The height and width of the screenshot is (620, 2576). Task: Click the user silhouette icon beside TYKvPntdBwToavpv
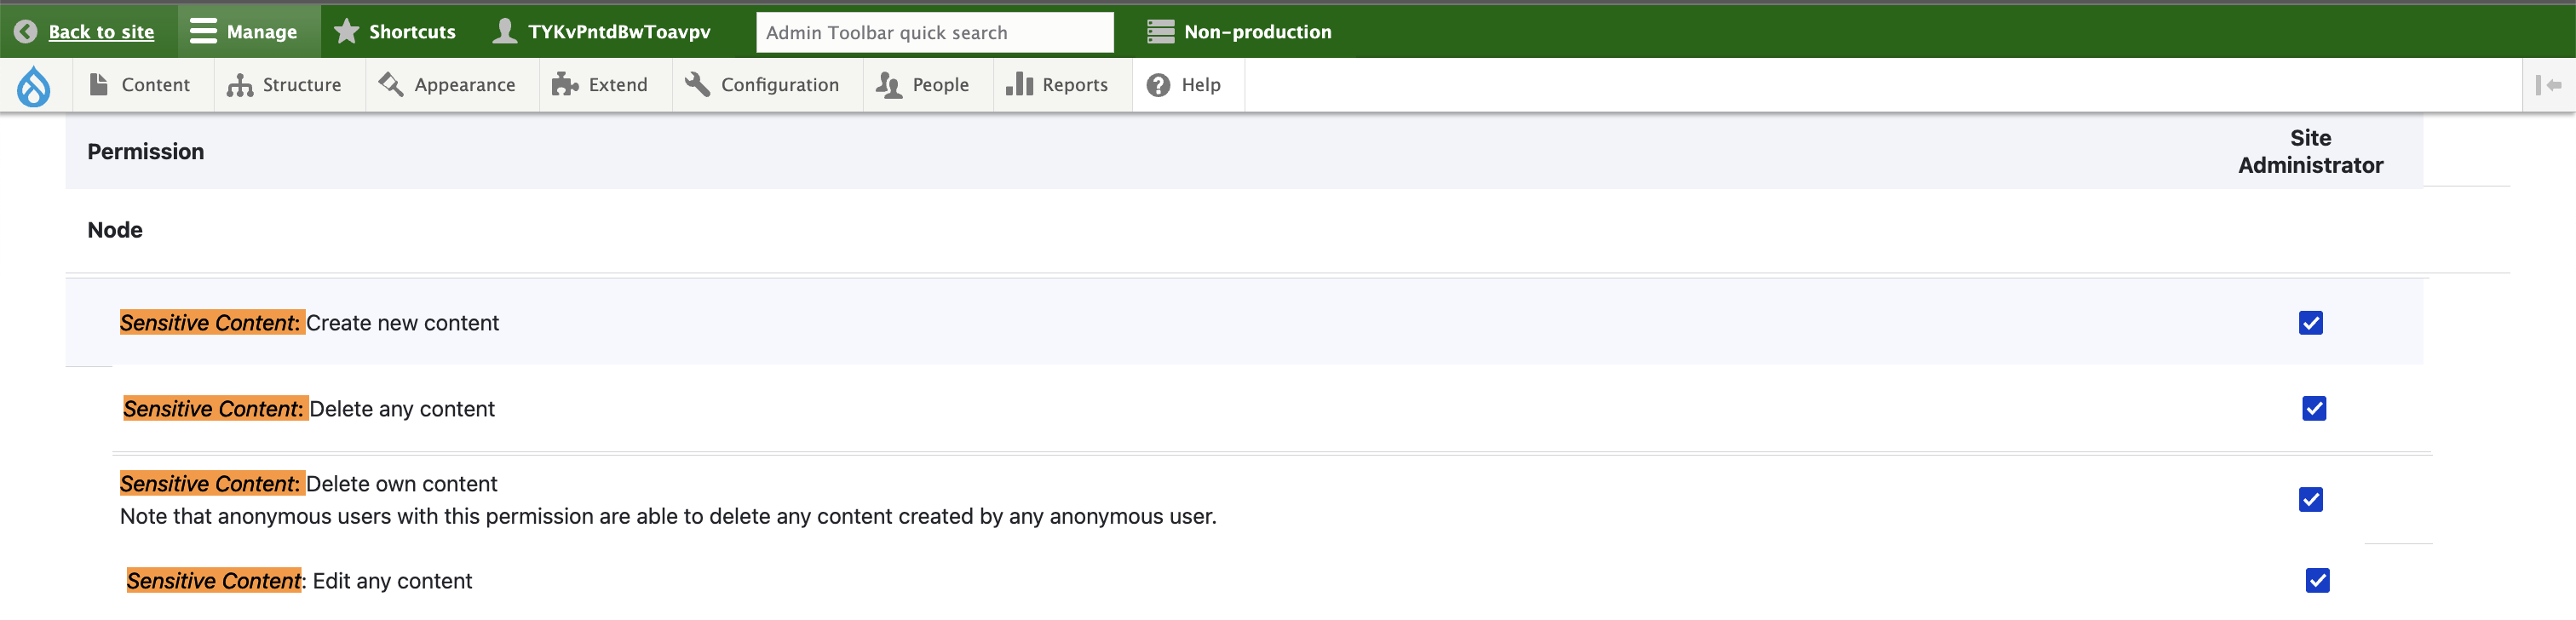505,32
